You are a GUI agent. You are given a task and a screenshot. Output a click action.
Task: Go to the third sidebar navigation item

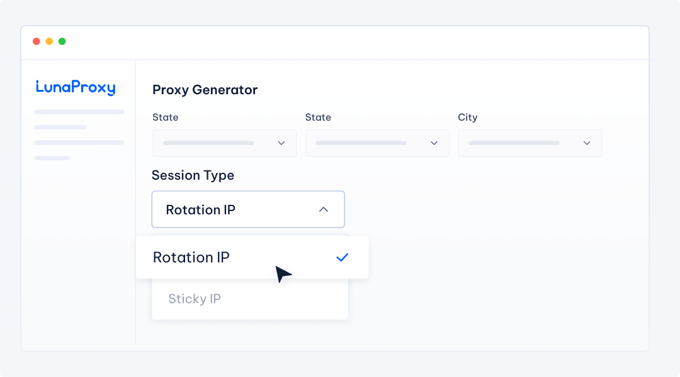click(x=79, y=143)
